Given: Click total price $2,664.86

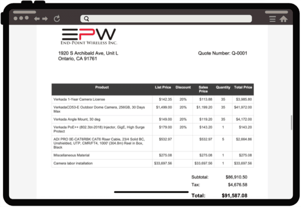Looking at the screenshot, I should 244,139.
